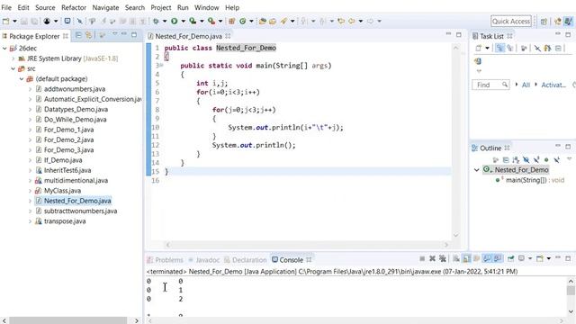Click Open Console dropdown arrow

coord(549,258)
